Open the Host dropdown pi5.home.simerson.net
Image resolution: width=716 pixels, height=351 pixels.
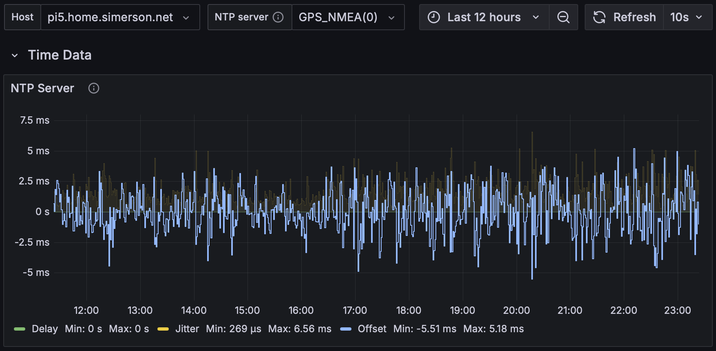tap(120, 17)
